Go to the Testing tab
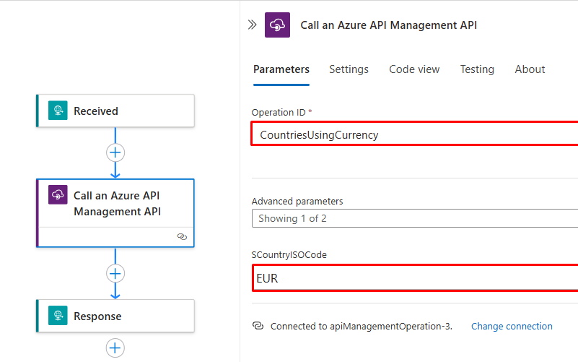This screenshot has width=578, height=362. [x=477, y=69]
